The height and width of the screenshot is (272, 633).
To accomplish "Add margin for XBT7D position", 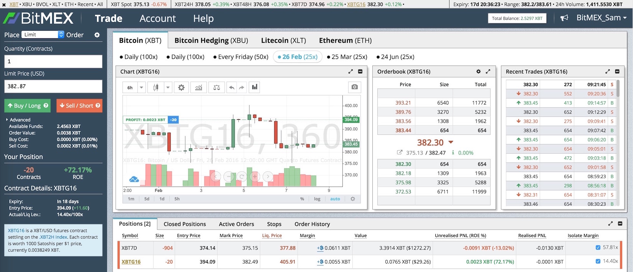I will click(320, 248).
